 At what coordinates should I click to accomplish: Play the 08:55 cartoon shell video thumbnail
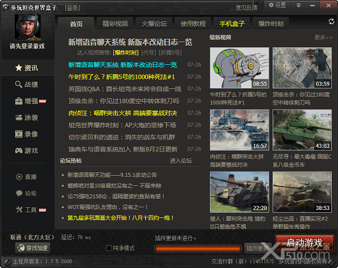pos(239,68)
